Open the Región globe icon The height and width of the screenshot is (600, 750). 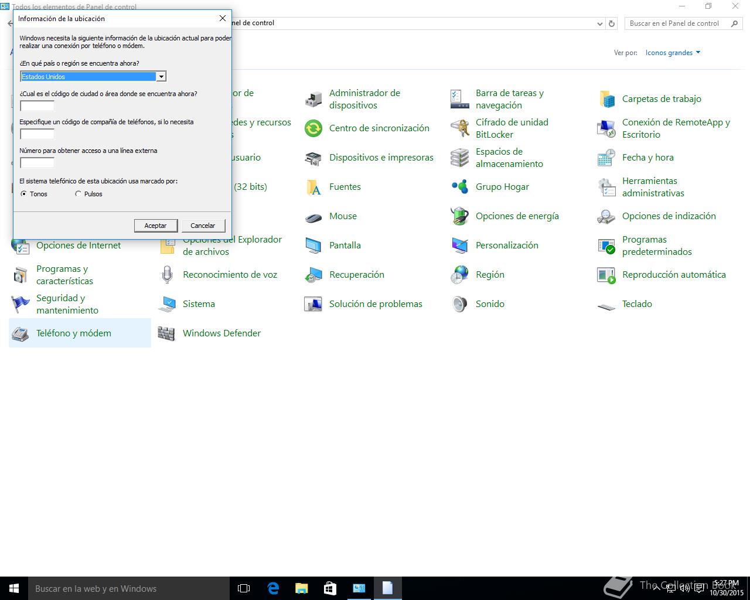[x=460, y=275]
